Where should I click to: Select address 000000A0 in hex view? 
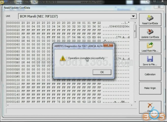(13, 59)
